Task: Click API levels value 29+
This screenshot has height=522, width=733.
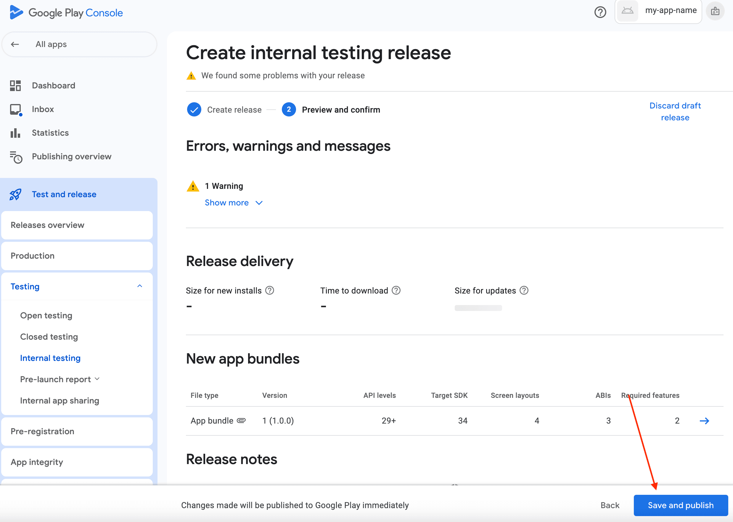Action: click(x=388, y=421)
